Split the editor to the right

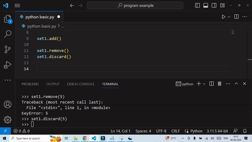236,17
